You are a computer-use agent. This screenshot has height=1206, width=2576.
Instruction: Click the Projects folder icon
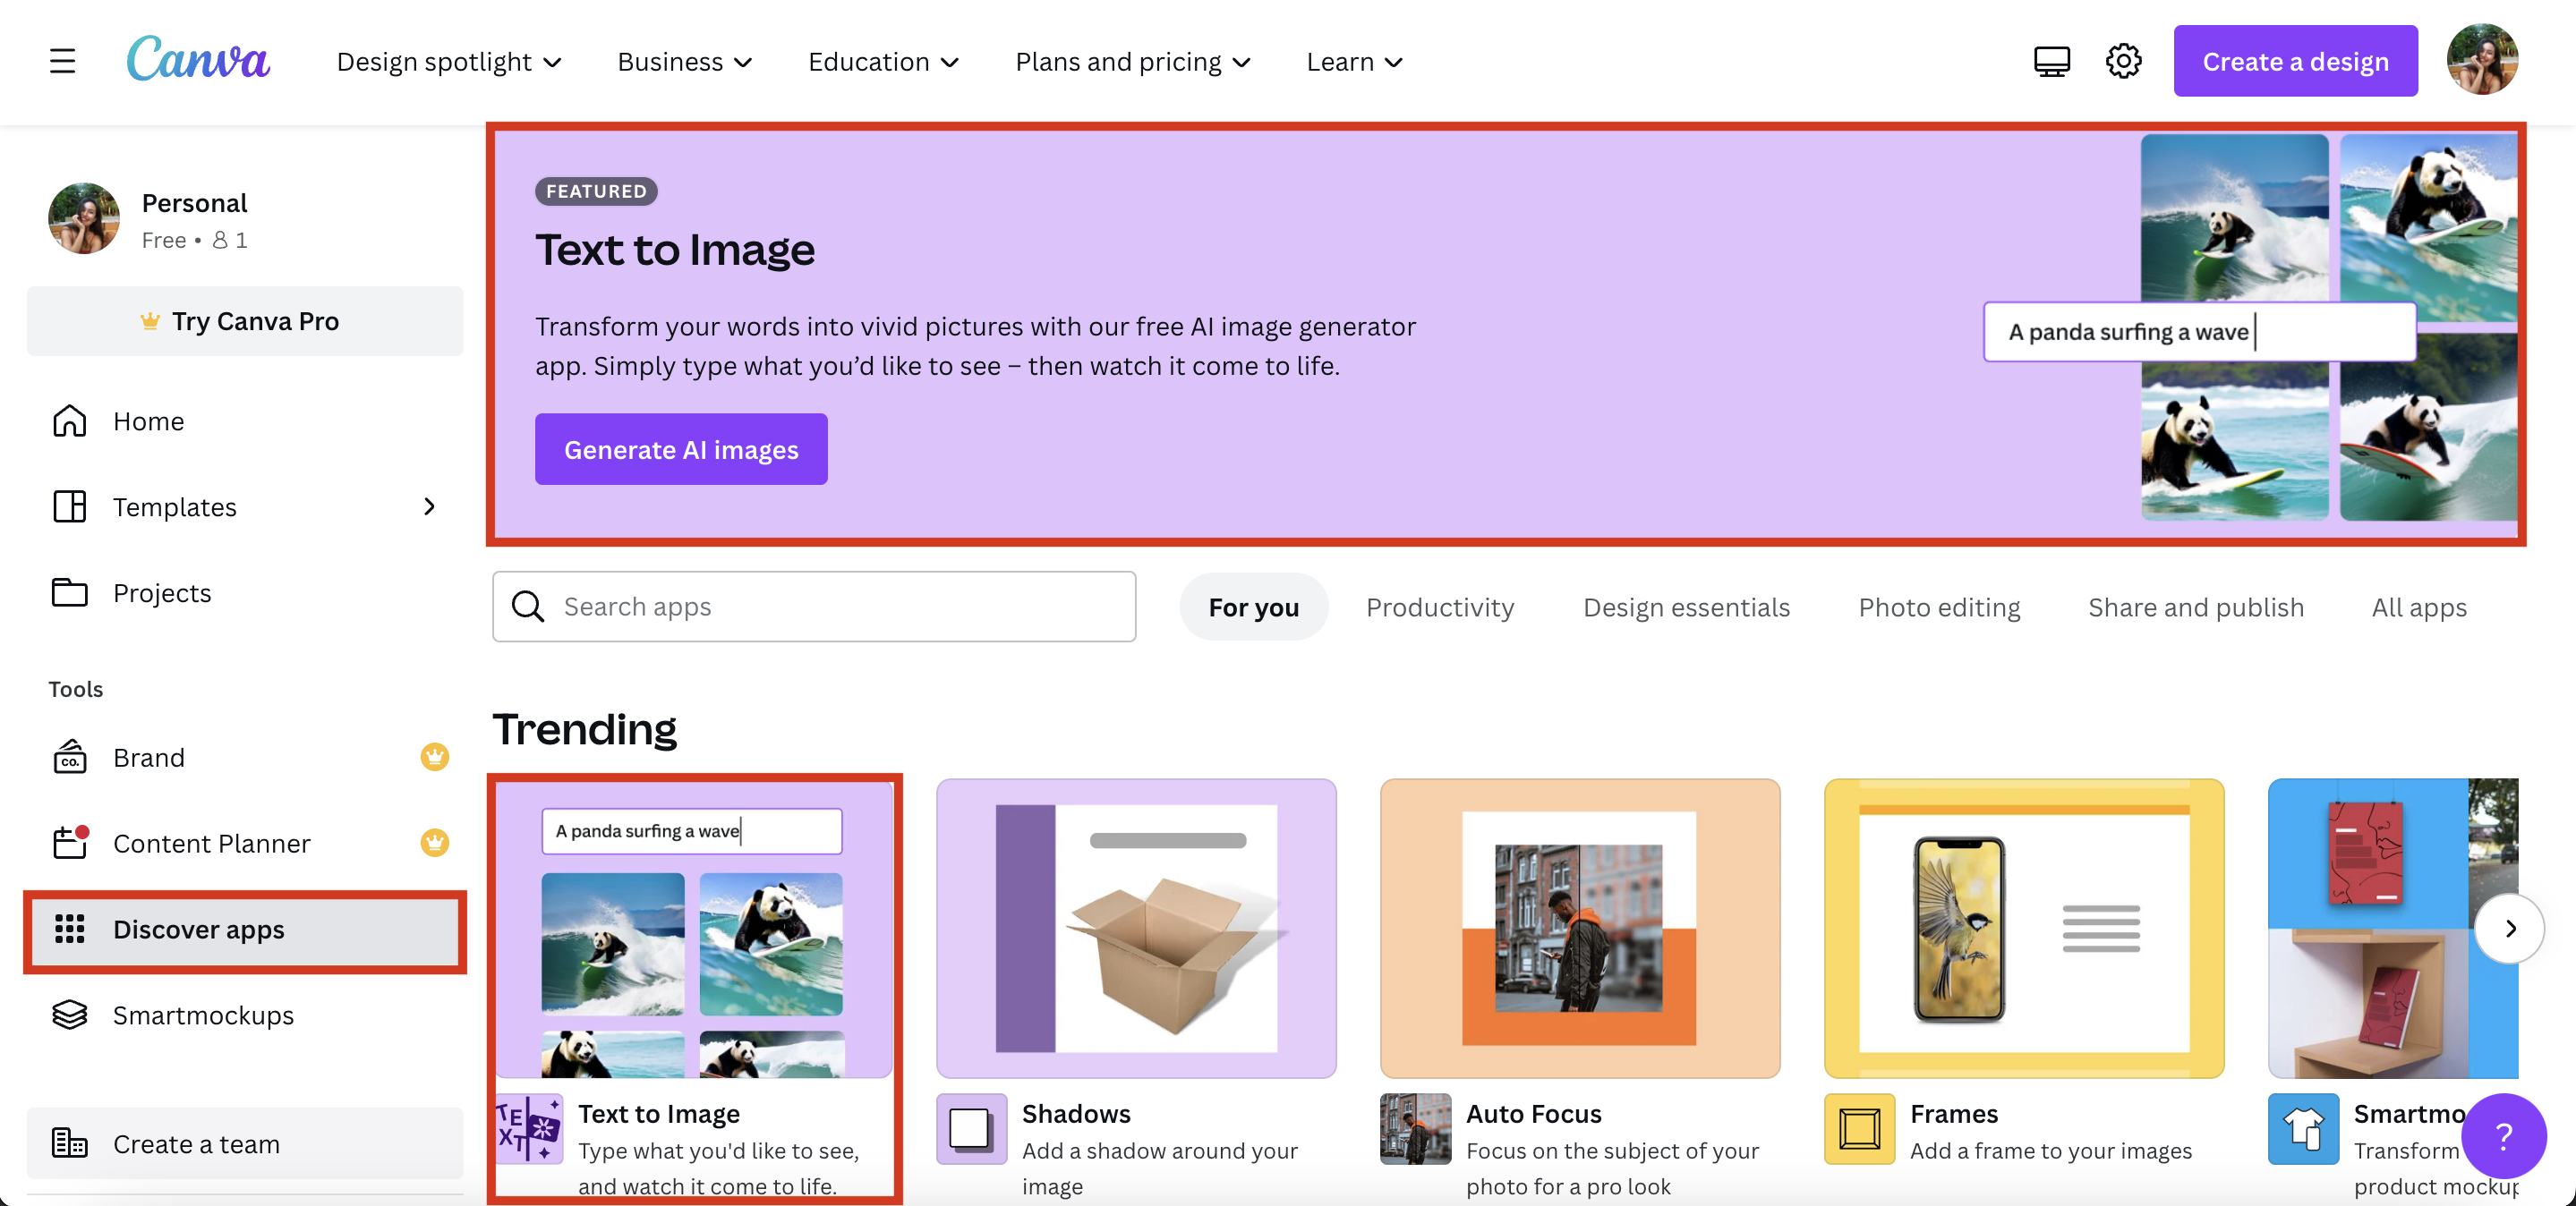click(69, 592)
